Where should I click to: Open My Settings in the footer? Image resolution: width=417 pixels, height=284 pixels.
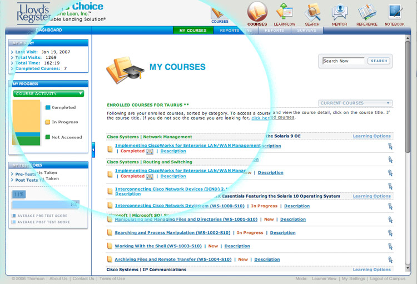point(353,278)
